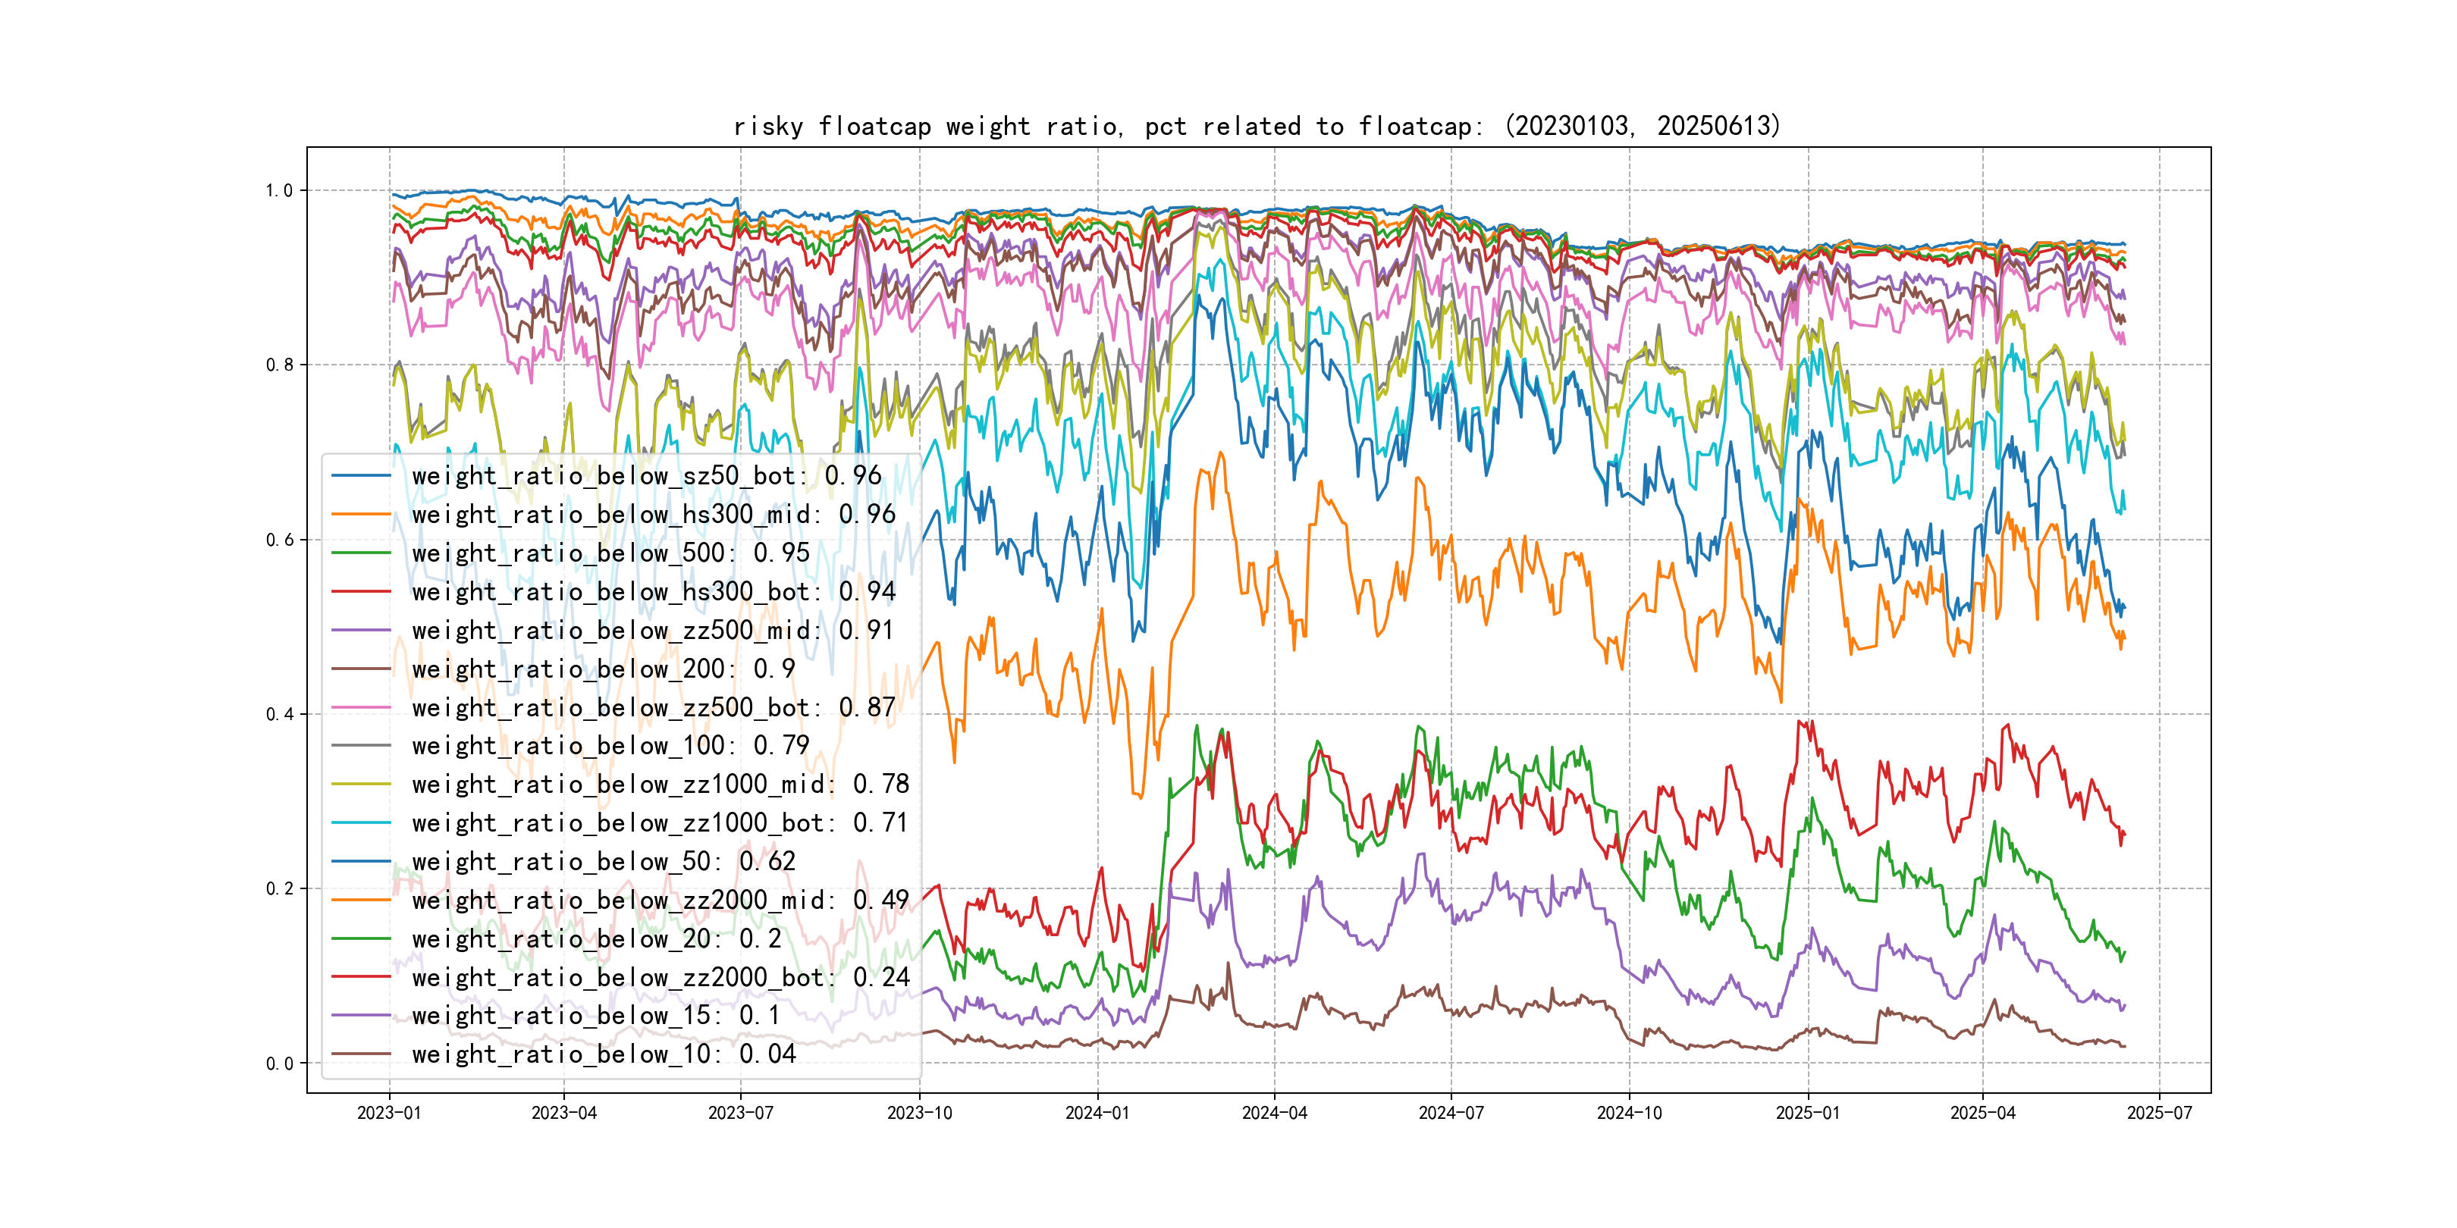2457x1228 pixels.
Task: Click the 2023-07 x-axis tick label
Action: tap(740, 1113)
